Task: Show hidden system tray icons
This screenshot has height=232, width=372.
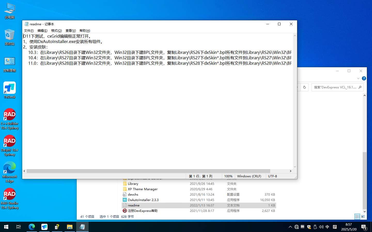Action: tap(290, 227)
